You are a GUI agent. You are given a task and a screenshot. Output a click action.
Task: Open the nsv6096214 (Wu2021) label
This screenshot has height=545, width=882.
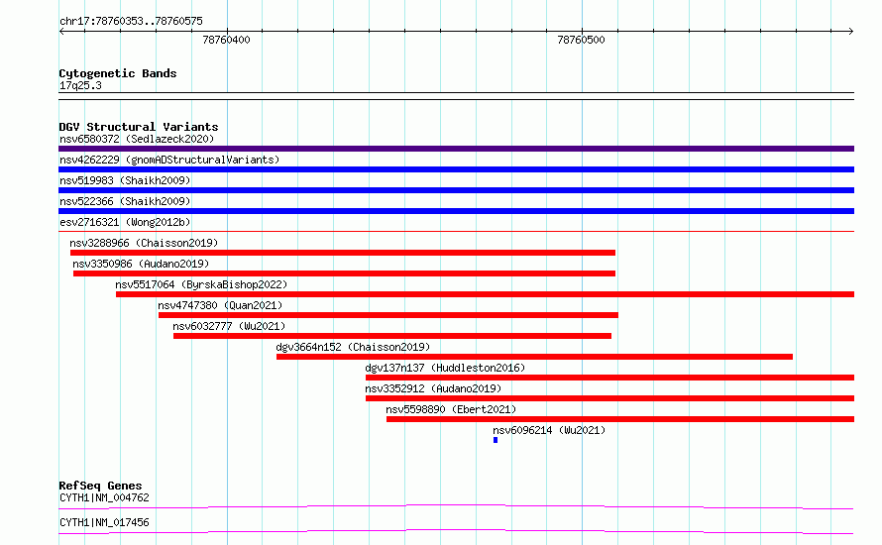(549, 430)
